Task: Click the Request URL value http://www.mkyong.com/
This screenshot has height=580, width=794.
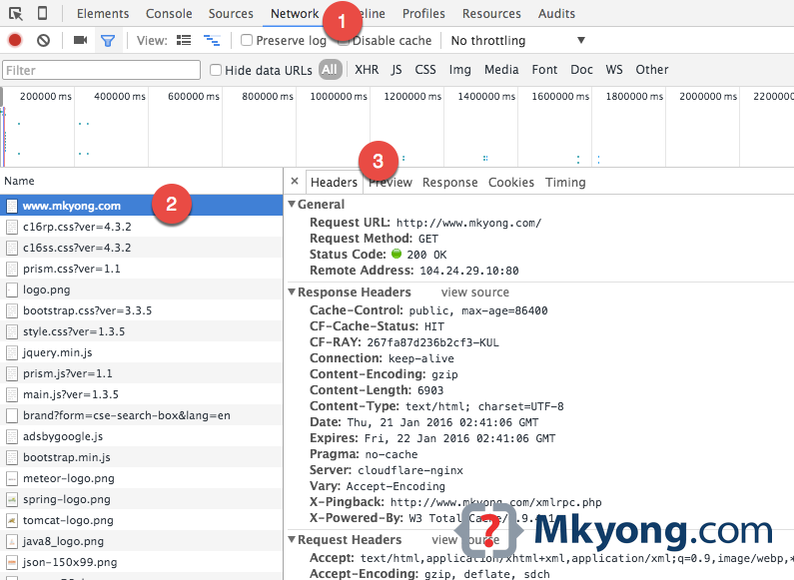Action: click(468, 223)
